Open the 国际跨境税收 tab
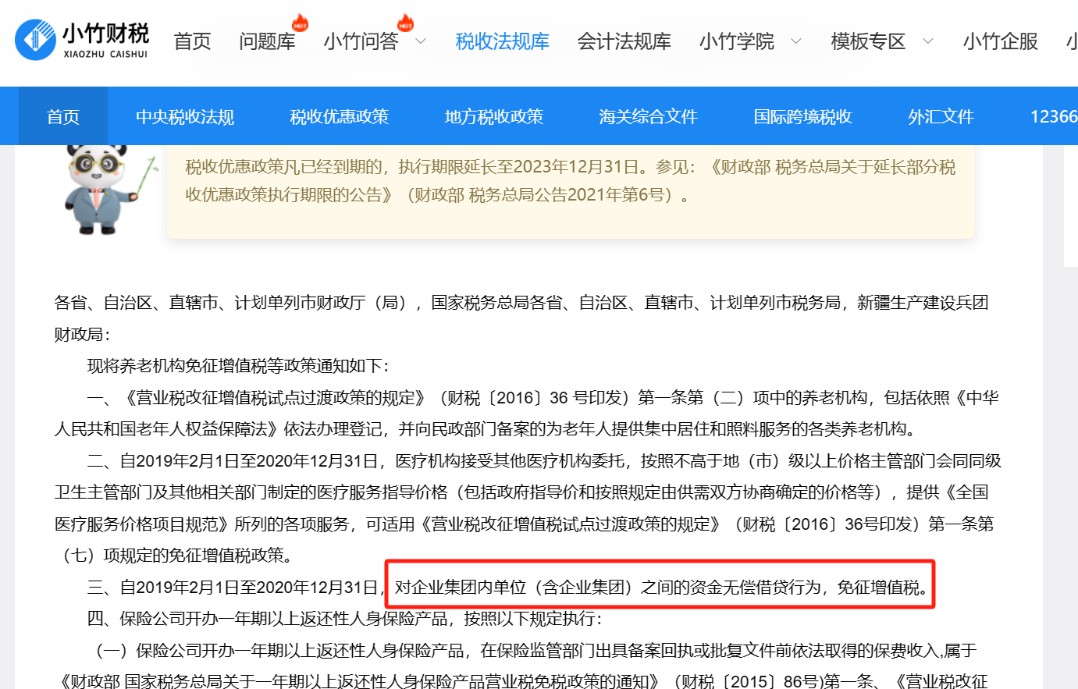 (x=802, y=116)
